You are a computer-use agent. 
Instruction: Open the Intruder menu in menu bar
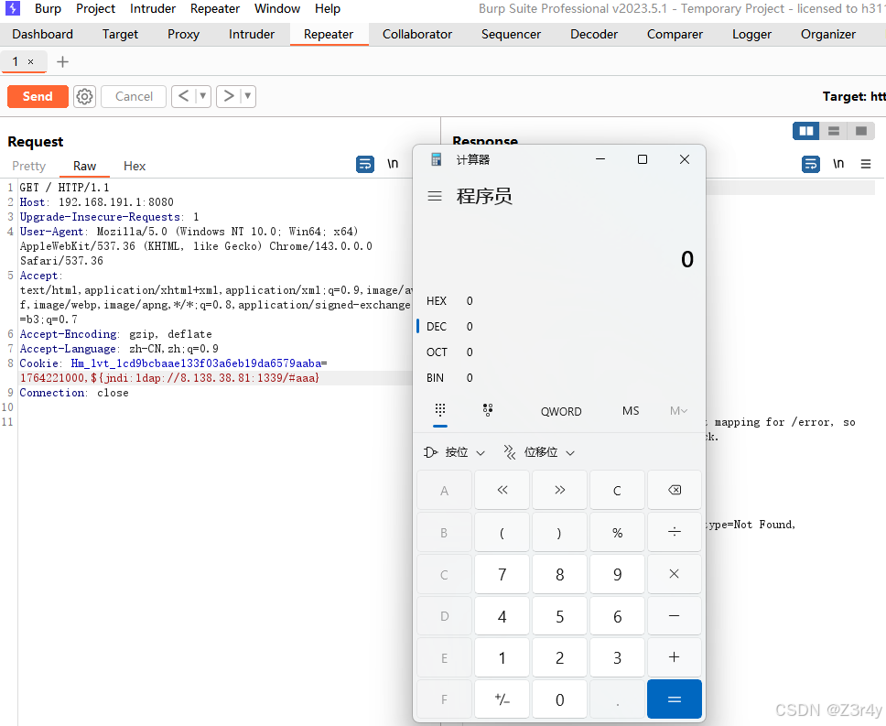pyautogui.click(x=153, y=8)
